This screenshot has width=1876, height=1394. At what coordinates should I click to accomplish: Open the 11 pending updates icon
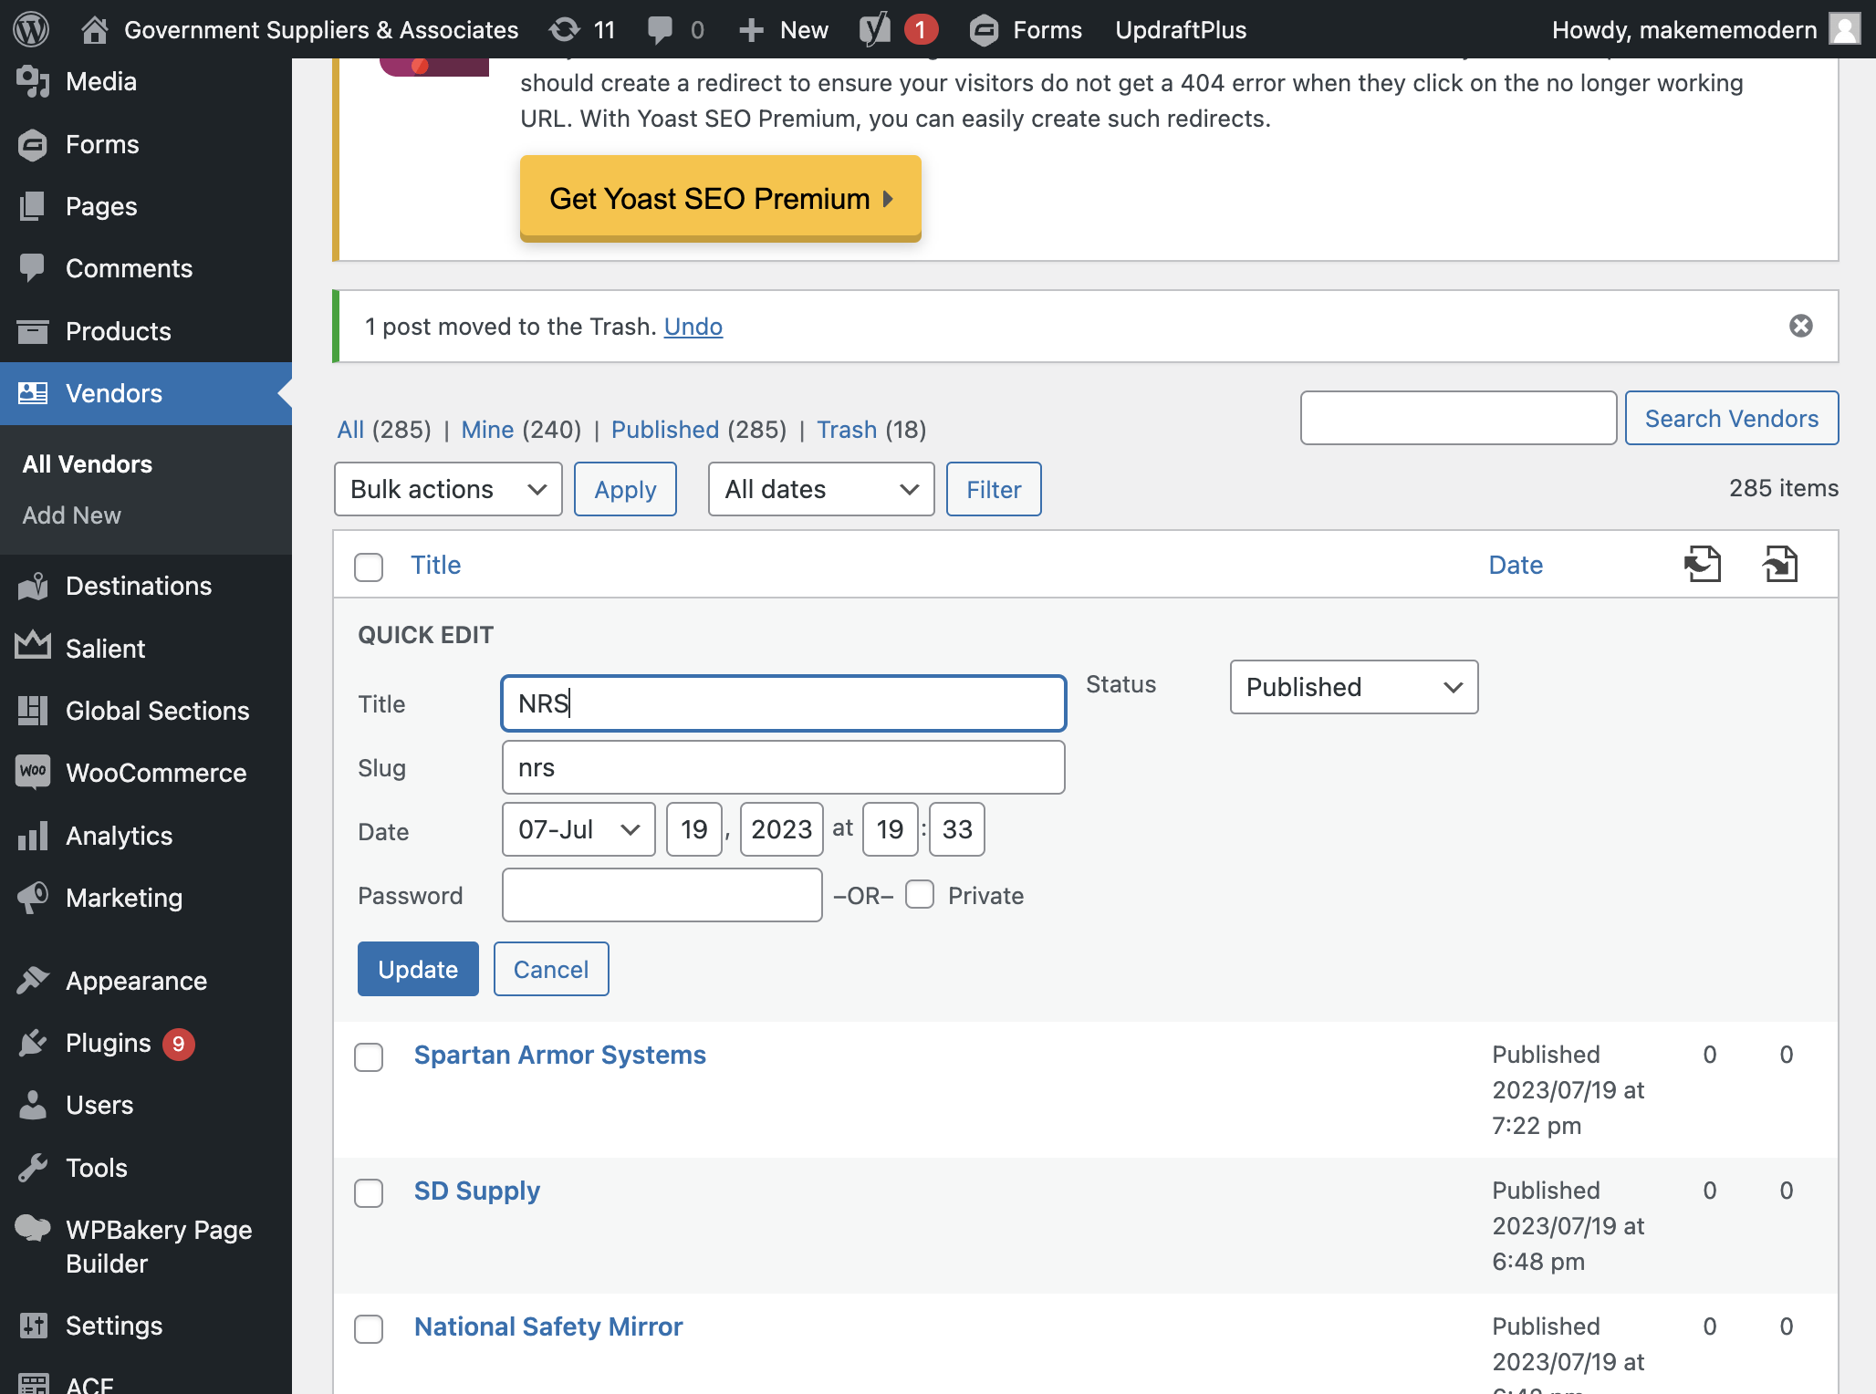(581, 29)
